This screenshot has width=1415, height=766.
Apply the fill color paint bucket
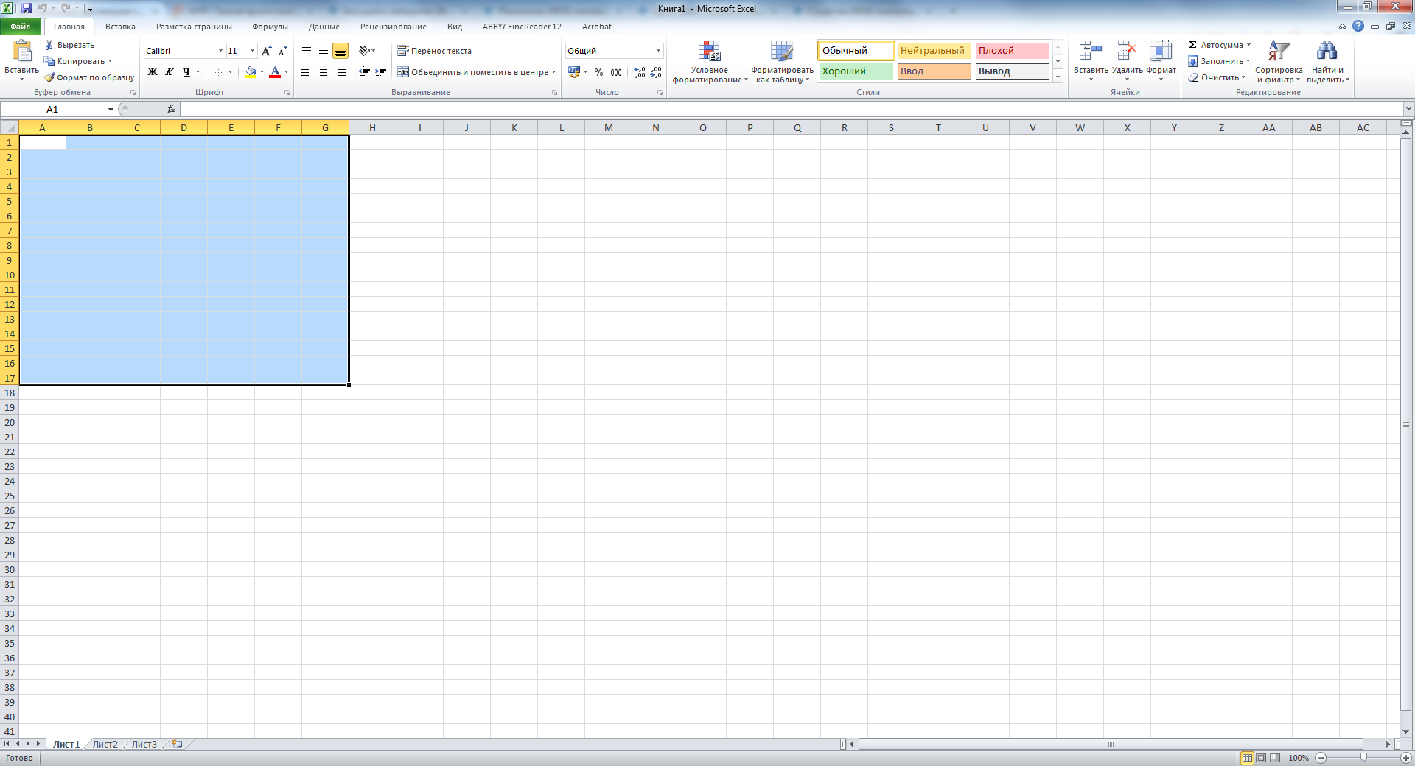tap(251, 72)
